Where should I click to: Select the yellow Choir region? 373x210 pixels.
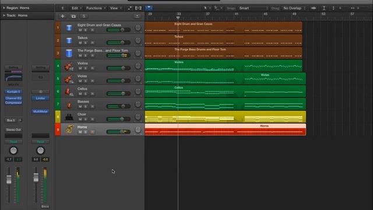[x=226, y=117]
